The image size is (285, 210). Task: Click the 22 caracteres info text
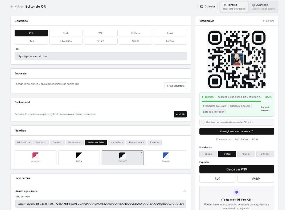223,140
